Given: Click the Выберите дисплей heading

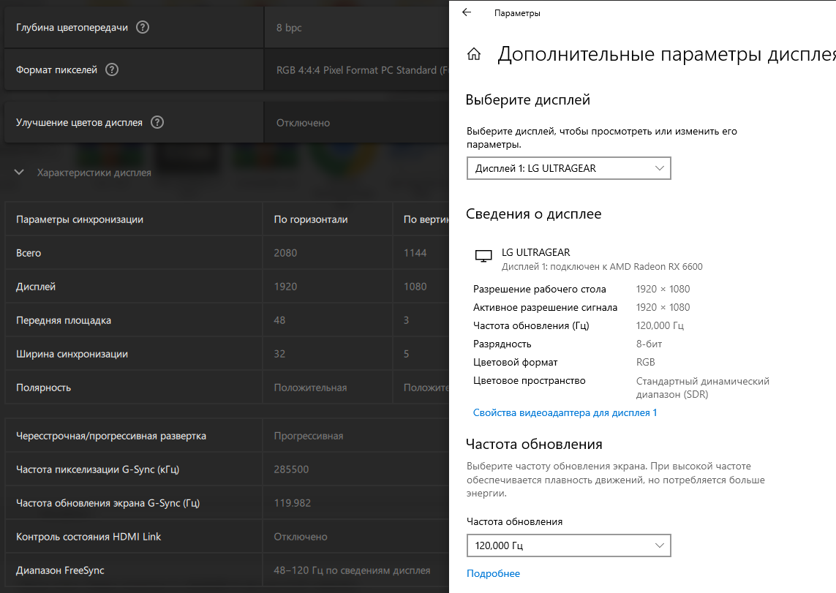Looking at the screenshot, I should pos(528,99).
